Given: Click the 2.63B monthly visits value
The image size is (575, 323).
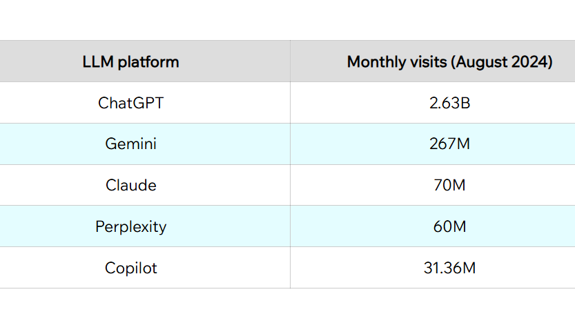Looking at the screenshot, I should pos(449,104).
